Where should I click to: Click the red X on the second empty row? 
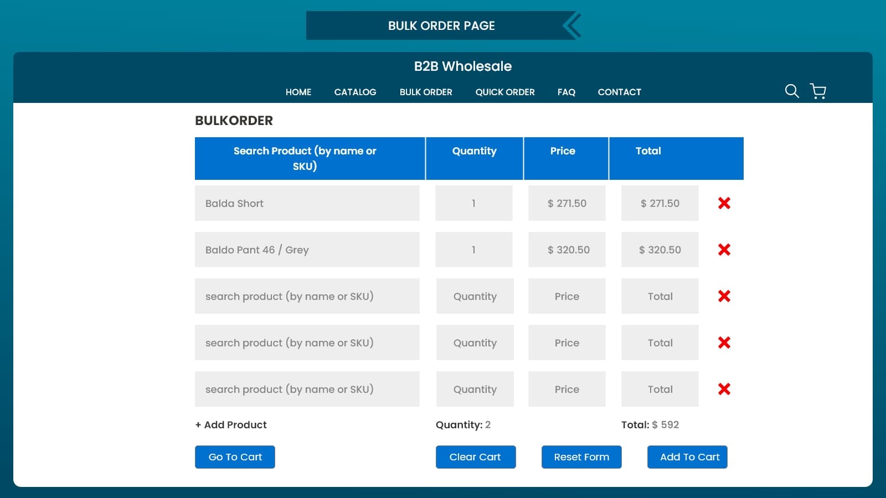tap(724, 343)
